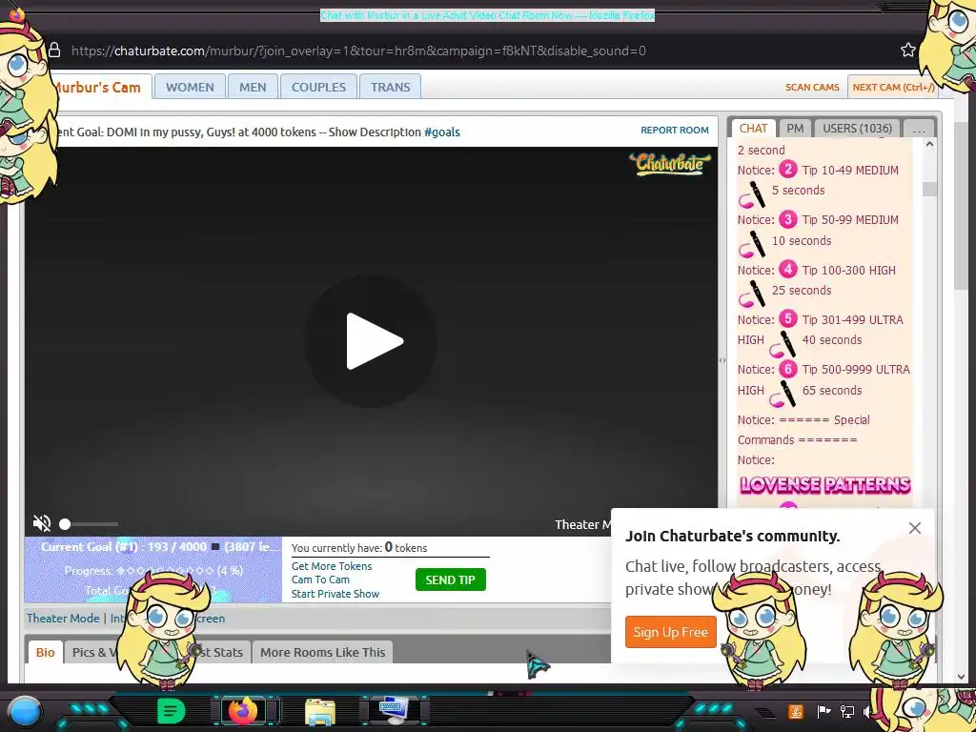Select the Murbur's Cam tab

click(x=98, y=87)
